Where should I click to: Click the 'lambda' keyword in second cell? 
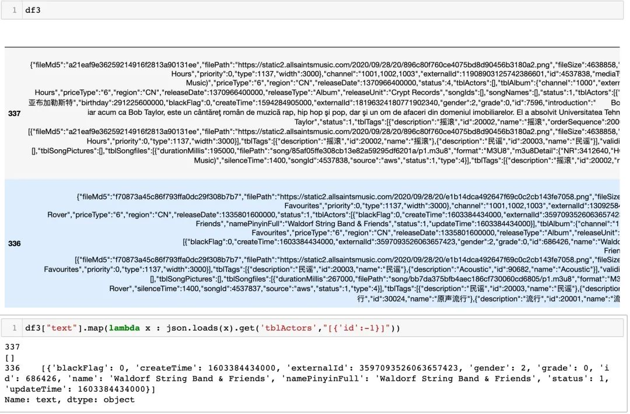pos(124,328)
